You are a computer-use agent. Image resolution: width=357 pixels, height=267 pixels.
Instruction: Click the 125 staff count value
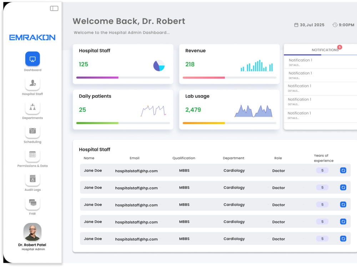click(83, 64)
